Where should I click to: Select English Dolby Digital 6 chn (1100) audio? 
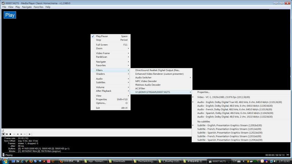point(241,106)
